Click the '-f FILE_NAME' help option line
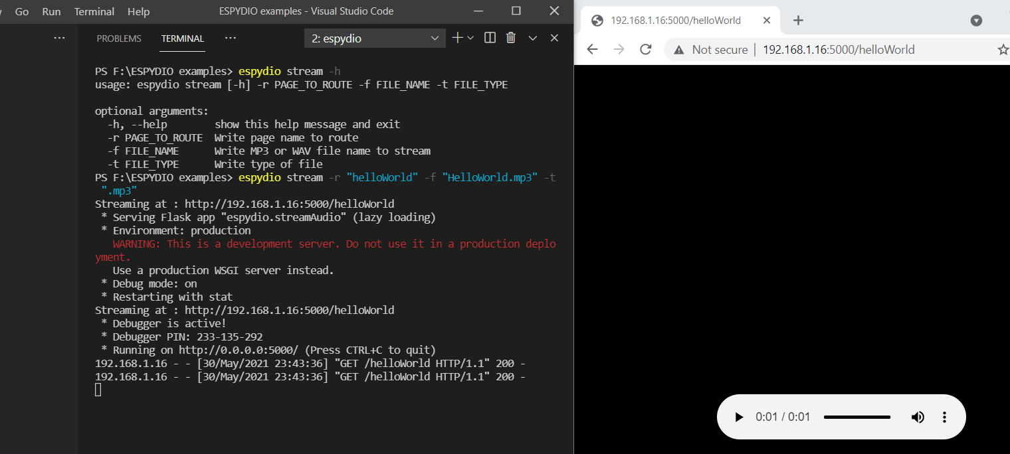This screenshot has width=1010, height=454. (268, 151)
